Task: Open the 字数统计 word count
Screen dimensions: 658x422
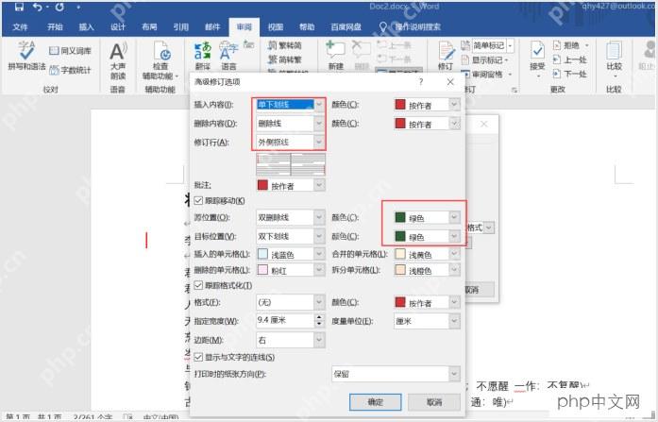Action: 70,70
